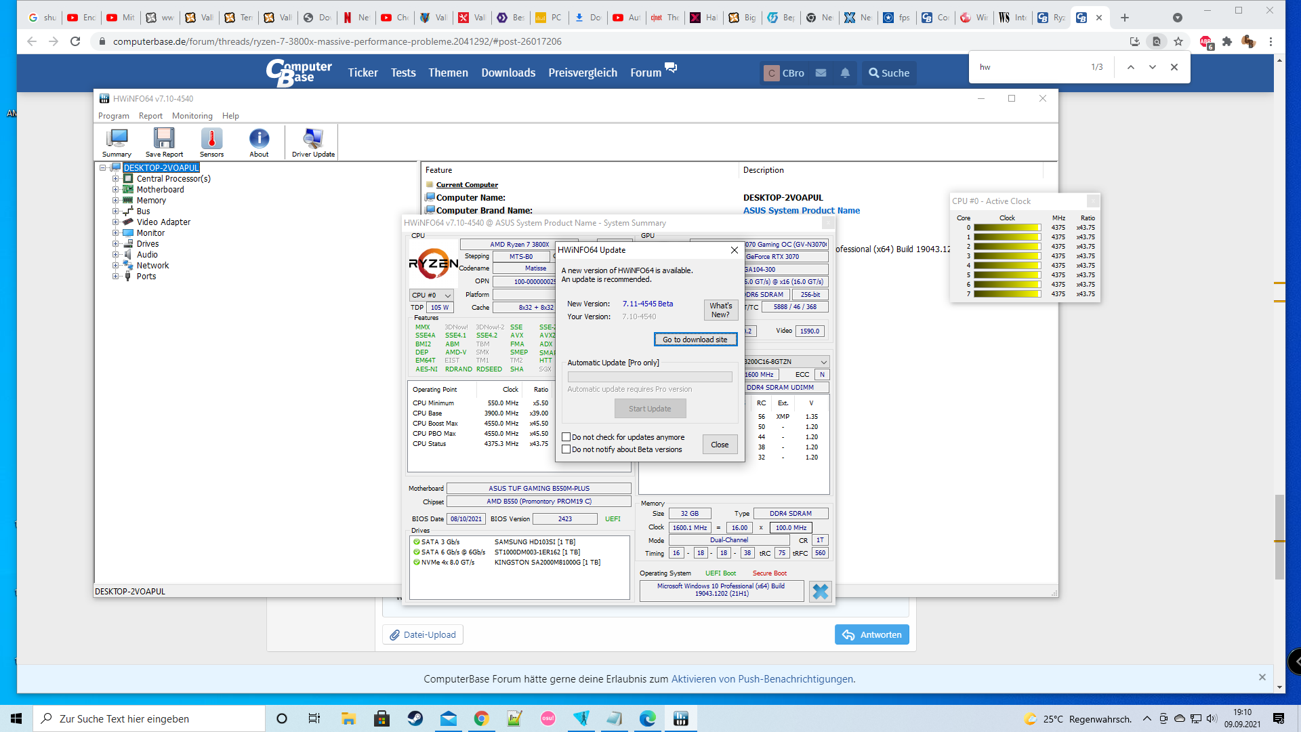Open the Report menu
1301x732 pixels.
[x=150, y=116]
